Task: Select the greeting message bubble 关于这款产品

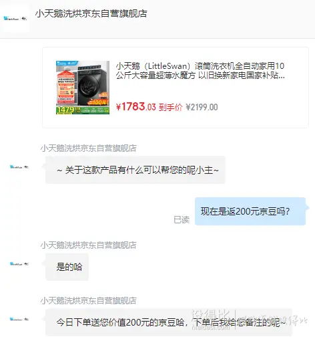Action: point(135,170)
